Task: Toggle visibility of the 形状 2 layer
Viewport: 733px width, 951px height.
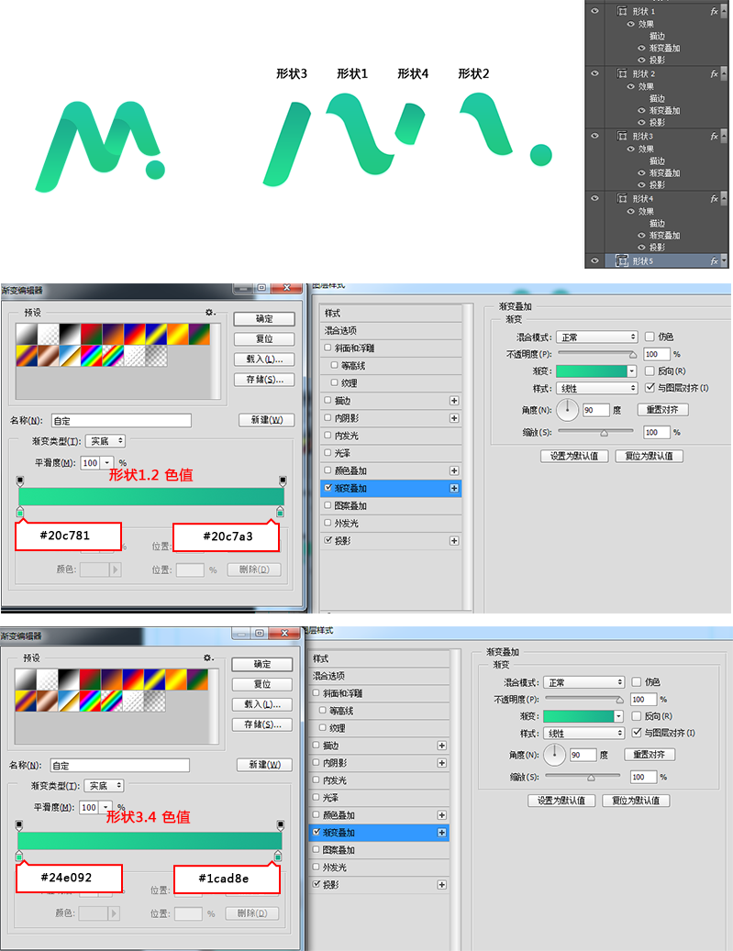Action: pos(594,73)
